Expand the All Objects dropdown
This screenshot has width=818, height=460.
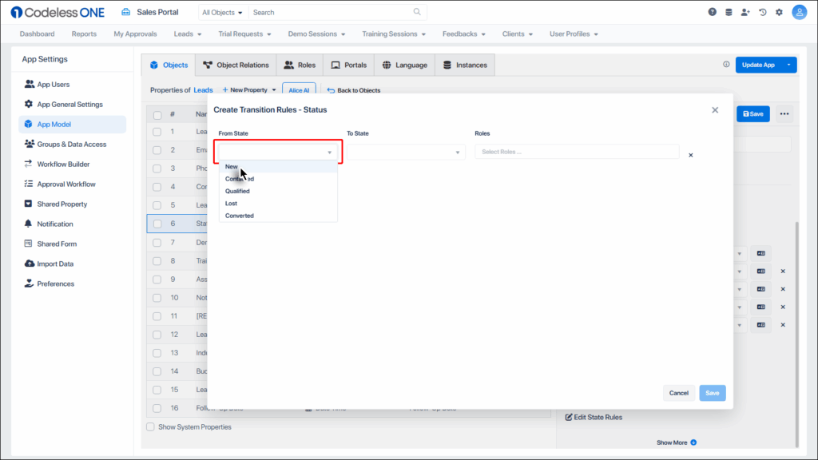[x=222, y=12]
